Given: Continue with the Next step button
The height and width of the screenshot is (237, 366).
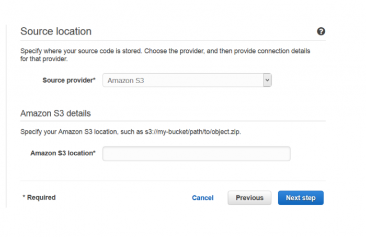Looking at the screenshot, I should 301,198.
